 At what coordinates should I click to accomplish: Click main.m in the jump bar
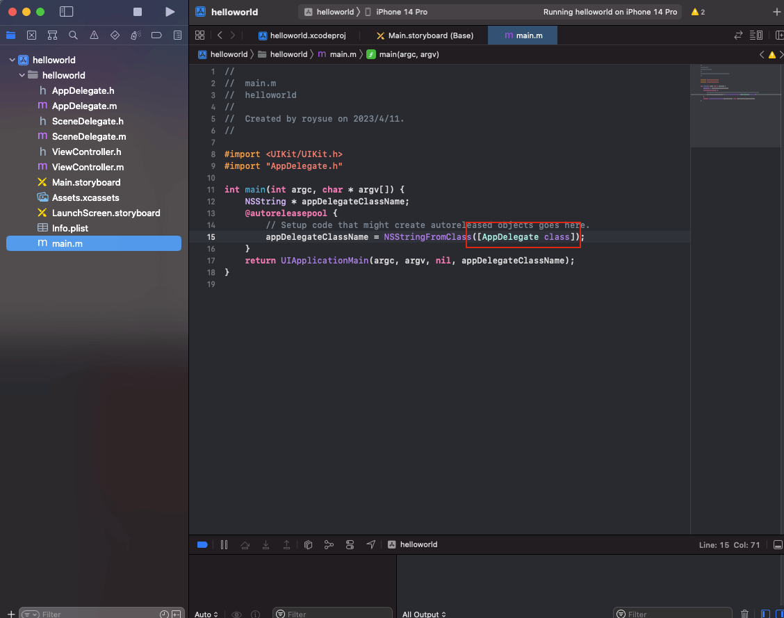tap(337, 54)
